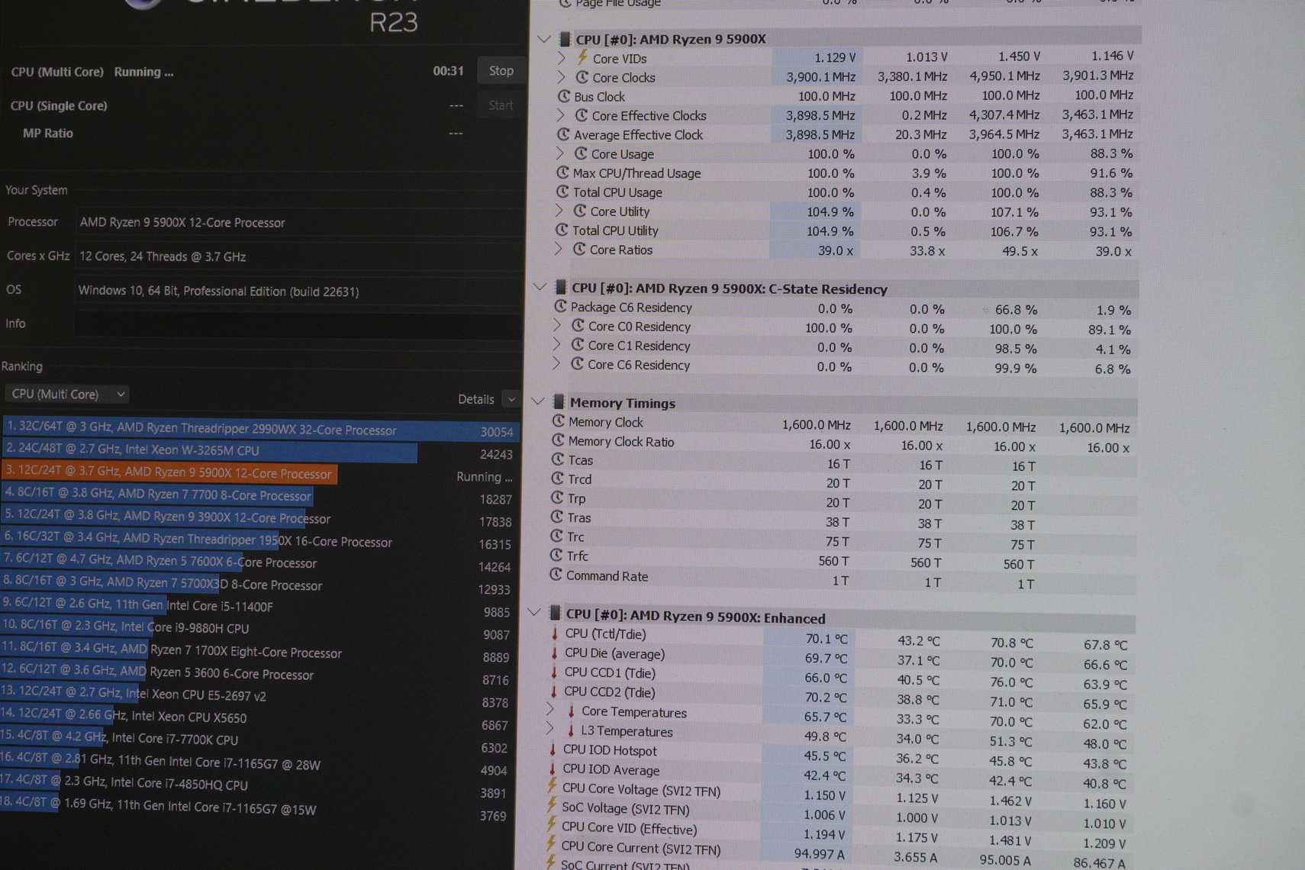
Task: Collapse the CPU [#0] AMD Ryzen 9 5900X section
Action: click(x=544, y=38)
